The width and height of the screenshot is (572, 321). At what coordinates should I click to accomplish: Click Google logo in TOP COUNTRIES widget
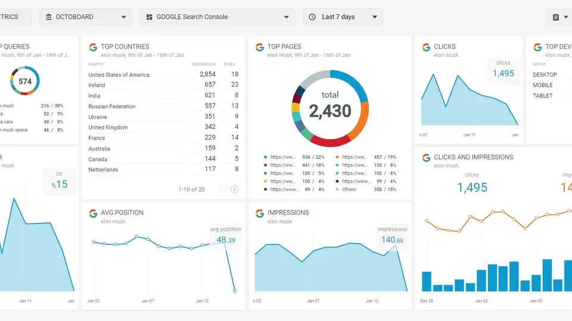93,47
